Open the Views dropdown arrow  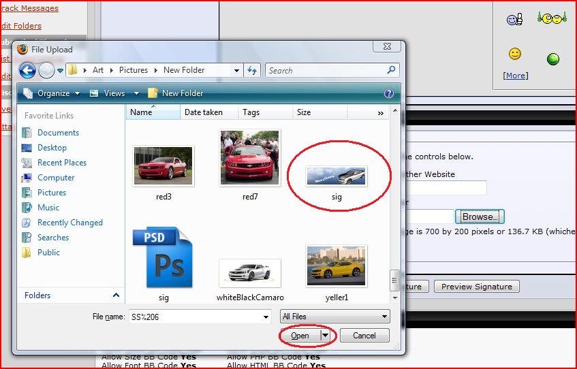136,93
